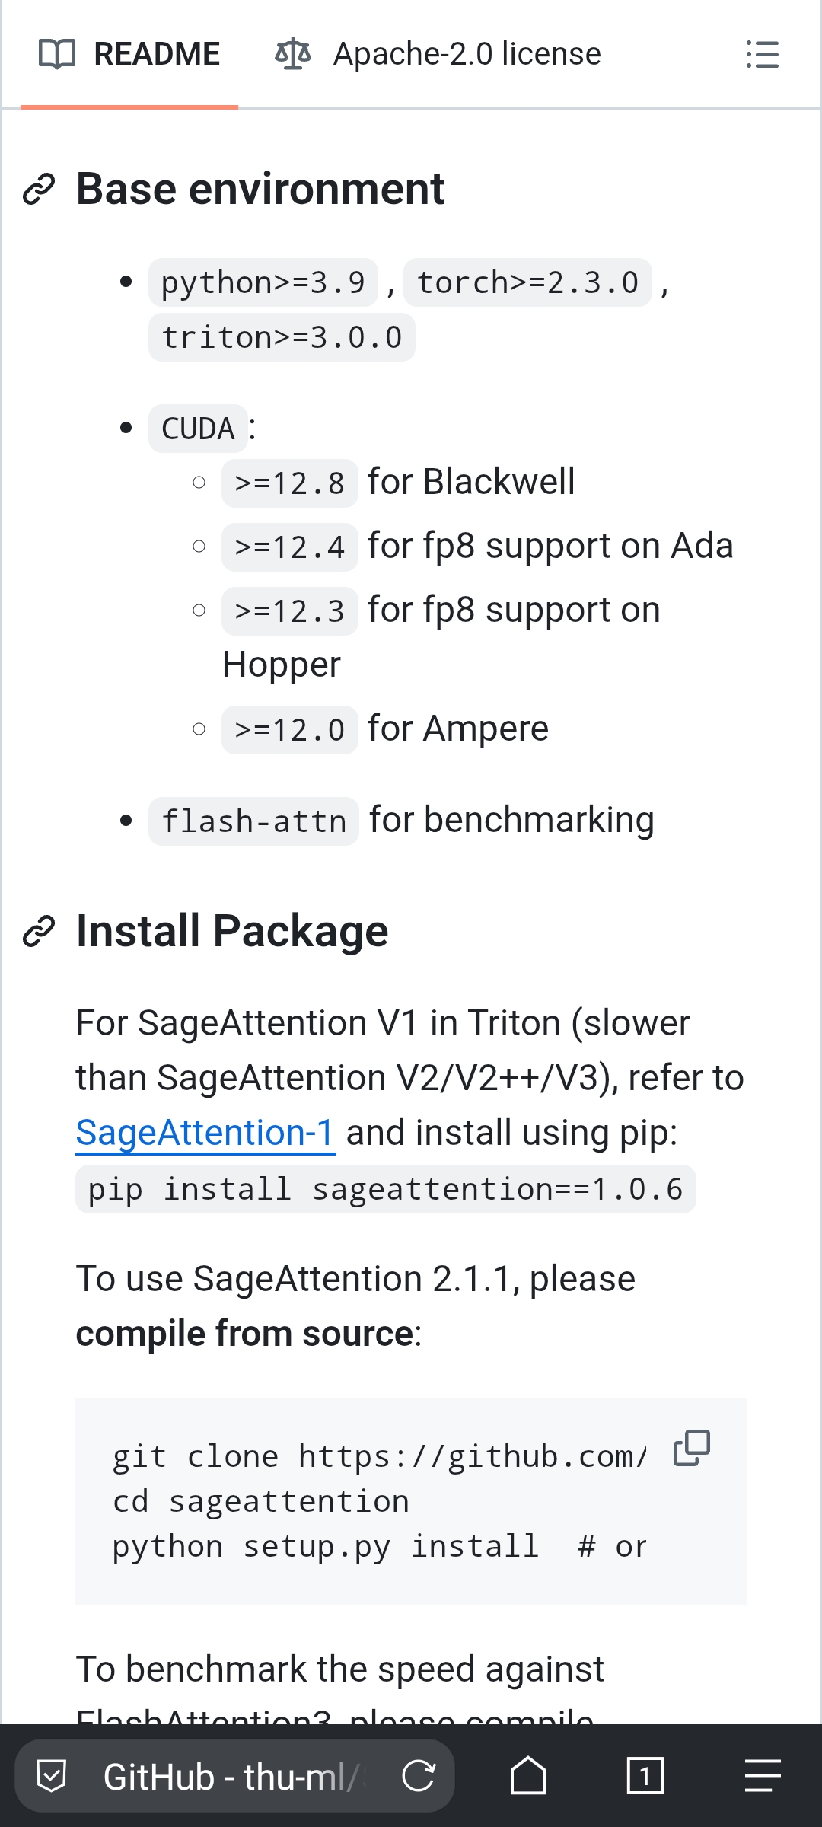Click the Base environment heading
This screenshot has height=1827, width=822.
[x=260, y=189]
